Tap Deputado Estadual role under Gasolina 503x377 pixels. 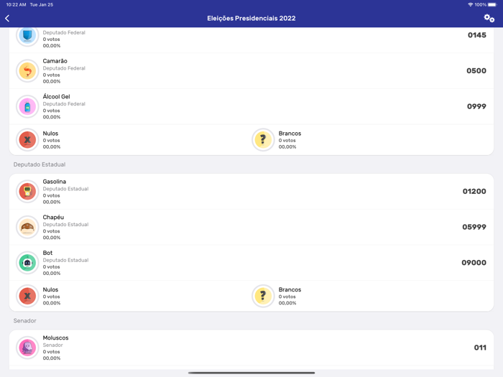65,189
